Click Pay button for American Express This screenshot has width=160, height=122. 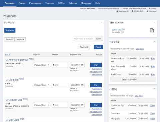pos(96,65)
